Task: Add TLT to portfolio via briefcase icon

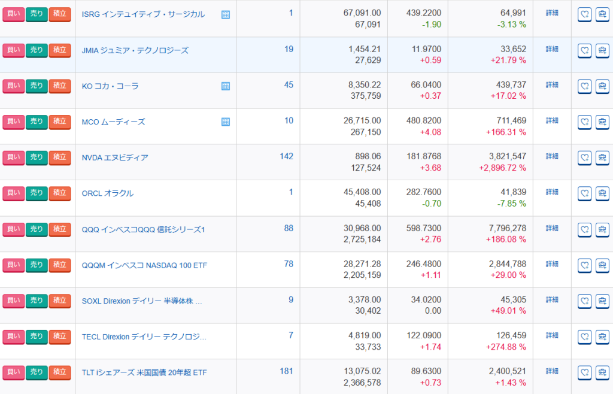Action: (x=602, y=373)
